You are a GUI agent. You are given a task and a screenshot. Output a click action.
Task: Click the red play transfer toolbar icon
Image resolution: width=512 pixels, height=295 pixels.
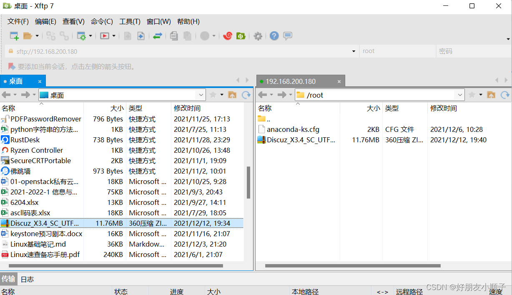[x=105, y=36]
